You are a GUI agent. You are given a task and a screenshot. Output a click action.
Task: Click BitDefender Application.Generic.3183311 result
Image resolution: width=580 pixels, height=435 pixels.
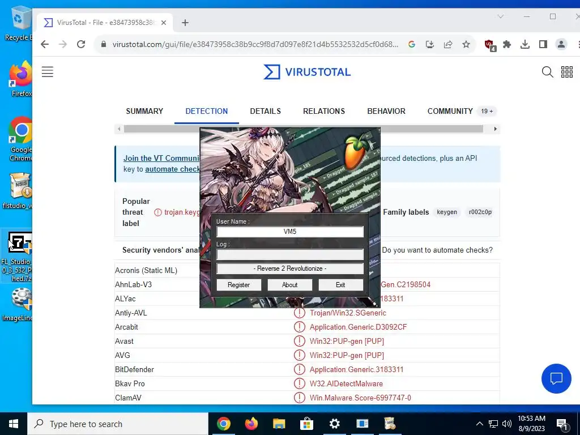357,369
